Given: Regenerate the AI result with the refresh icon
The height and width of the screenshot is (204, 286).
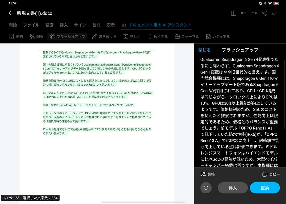Looking at the screenshot, I should [206, 188].
